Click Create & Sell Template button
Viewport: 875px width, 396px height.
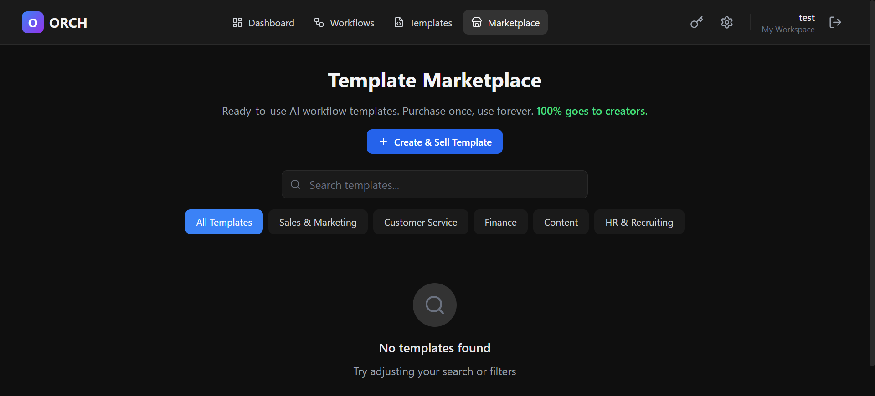(435, 142)
